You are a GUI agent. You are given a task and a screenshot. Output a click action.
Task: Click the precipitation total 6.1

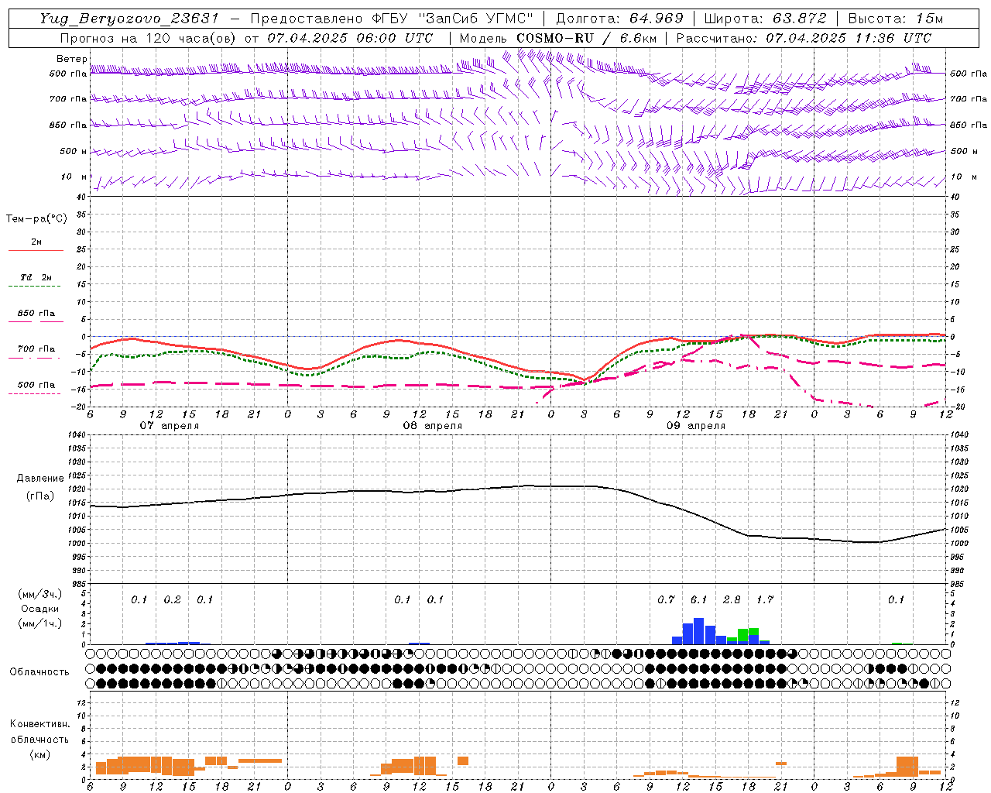[698, 600]
